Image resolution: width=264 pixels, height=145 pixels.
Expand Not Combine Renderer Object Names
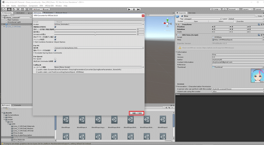click(34, 42)
